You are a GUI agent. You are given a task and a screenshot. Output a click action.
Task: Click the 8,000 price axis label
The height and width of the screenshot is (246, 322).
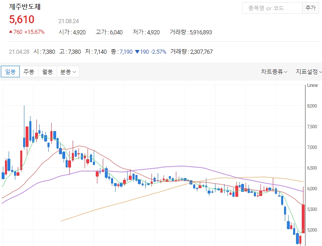click(312, 106)
